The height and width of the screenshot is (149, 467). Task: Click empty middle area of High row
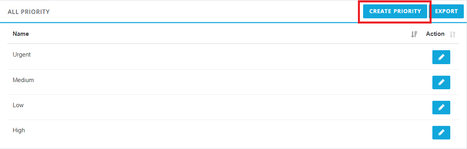[x=227, y=133]
